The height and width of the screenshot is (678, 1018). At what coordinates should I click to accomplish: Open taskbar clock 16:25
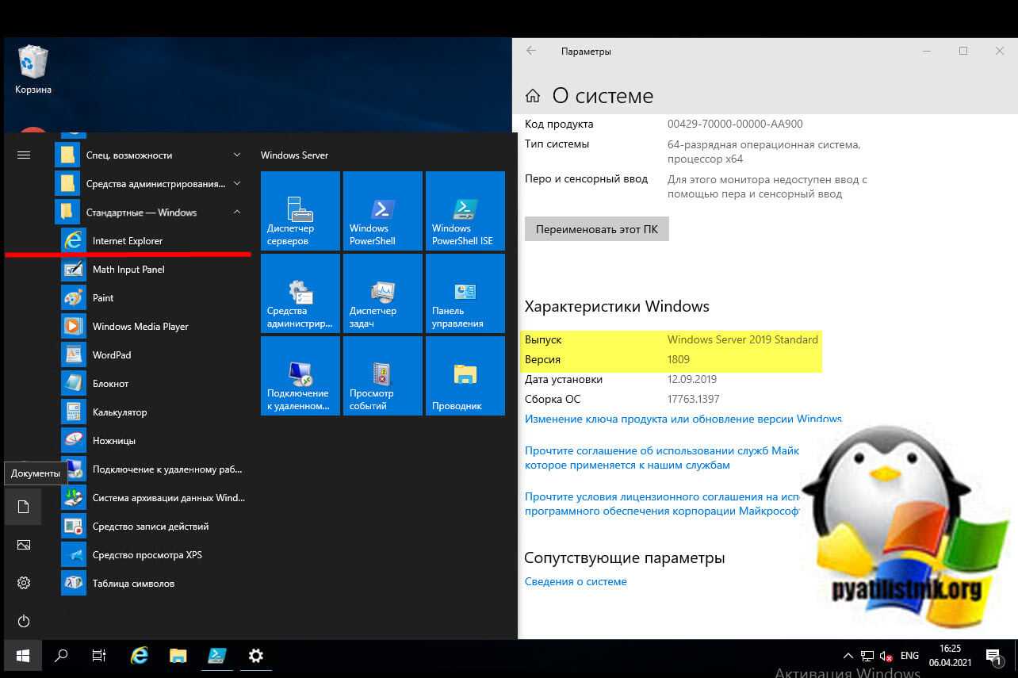950,656
